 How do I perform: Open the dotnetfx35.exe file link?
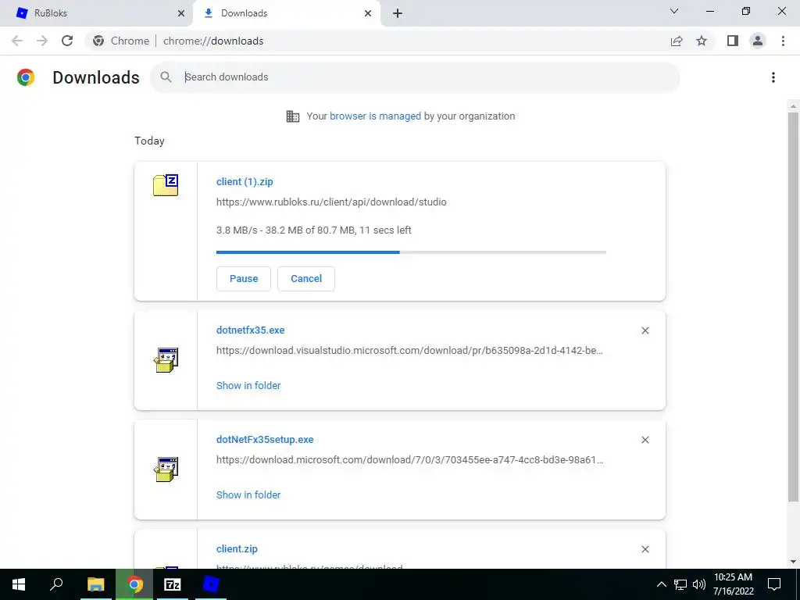251,330
